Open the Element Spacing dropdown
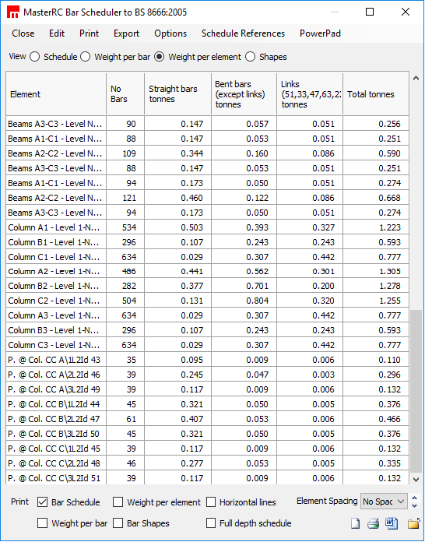 384,502
